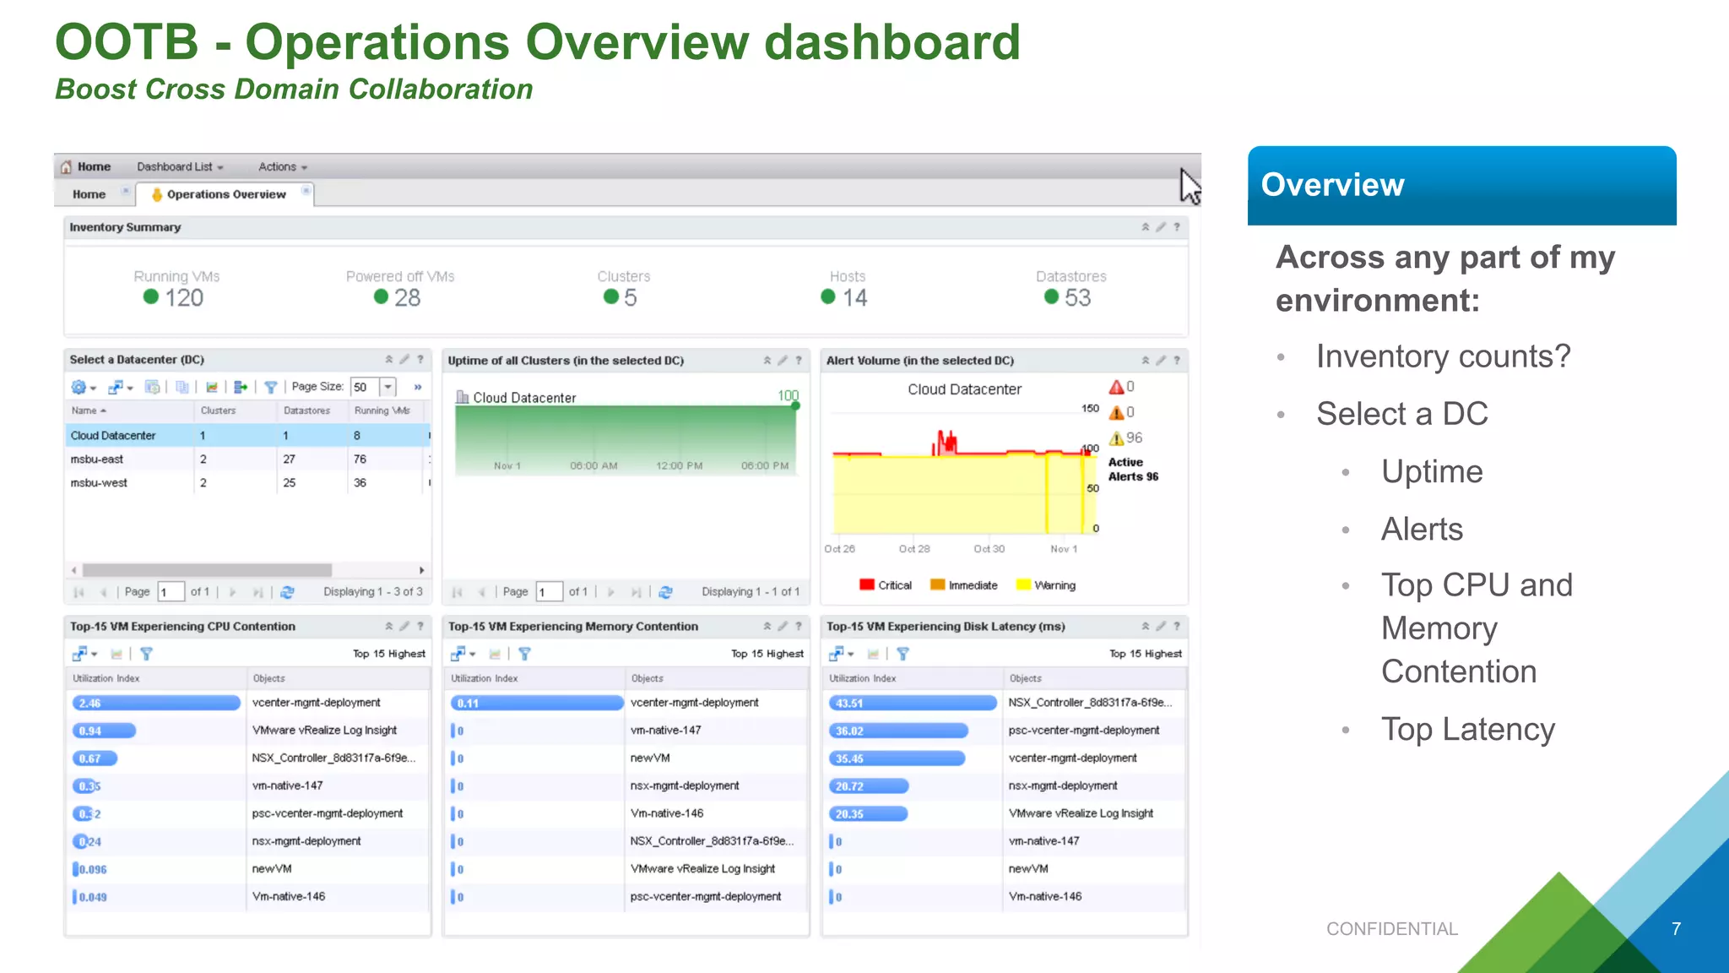Click the Cloud Datacenter uptime chart
Viewport: 1729px width, 973px height.
click(626, 440)
